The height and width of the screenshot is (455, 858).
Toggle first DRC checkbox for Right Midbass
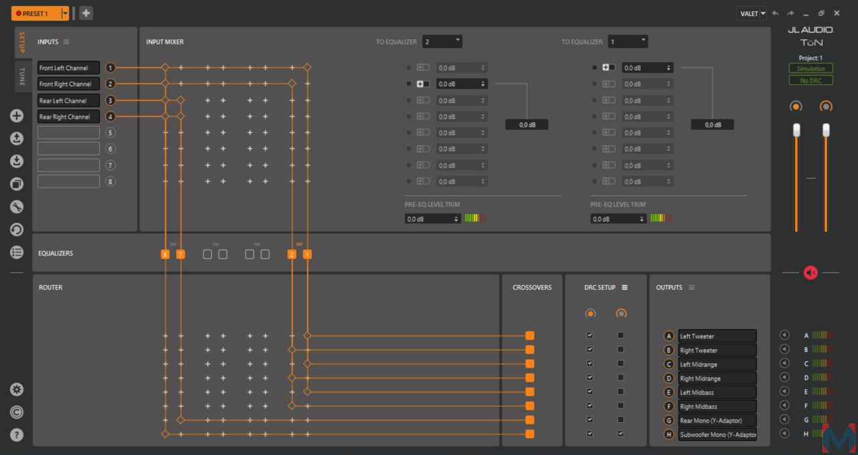coord(590,405)
